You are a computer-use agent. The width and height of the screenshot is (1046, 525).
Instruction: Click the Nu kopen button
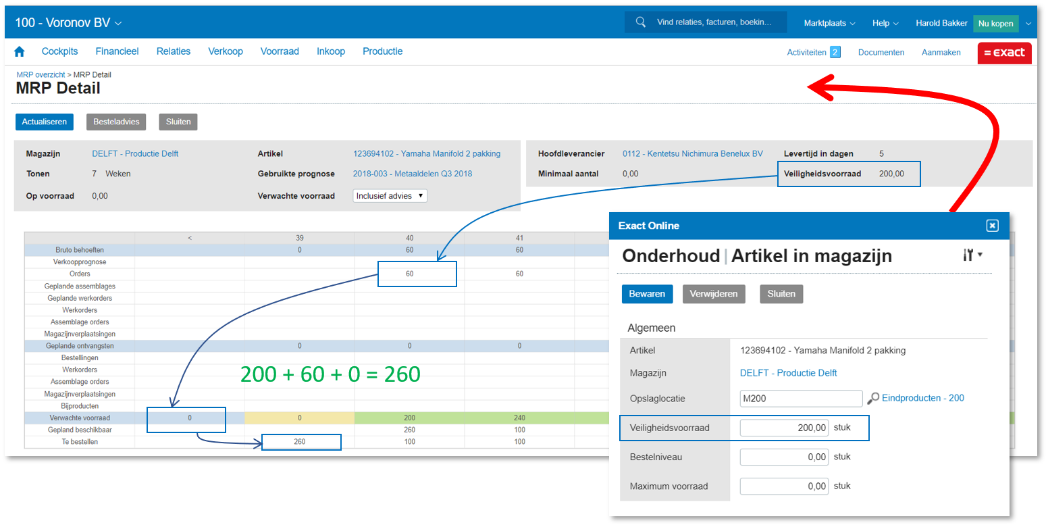click(x=995, y=24)
